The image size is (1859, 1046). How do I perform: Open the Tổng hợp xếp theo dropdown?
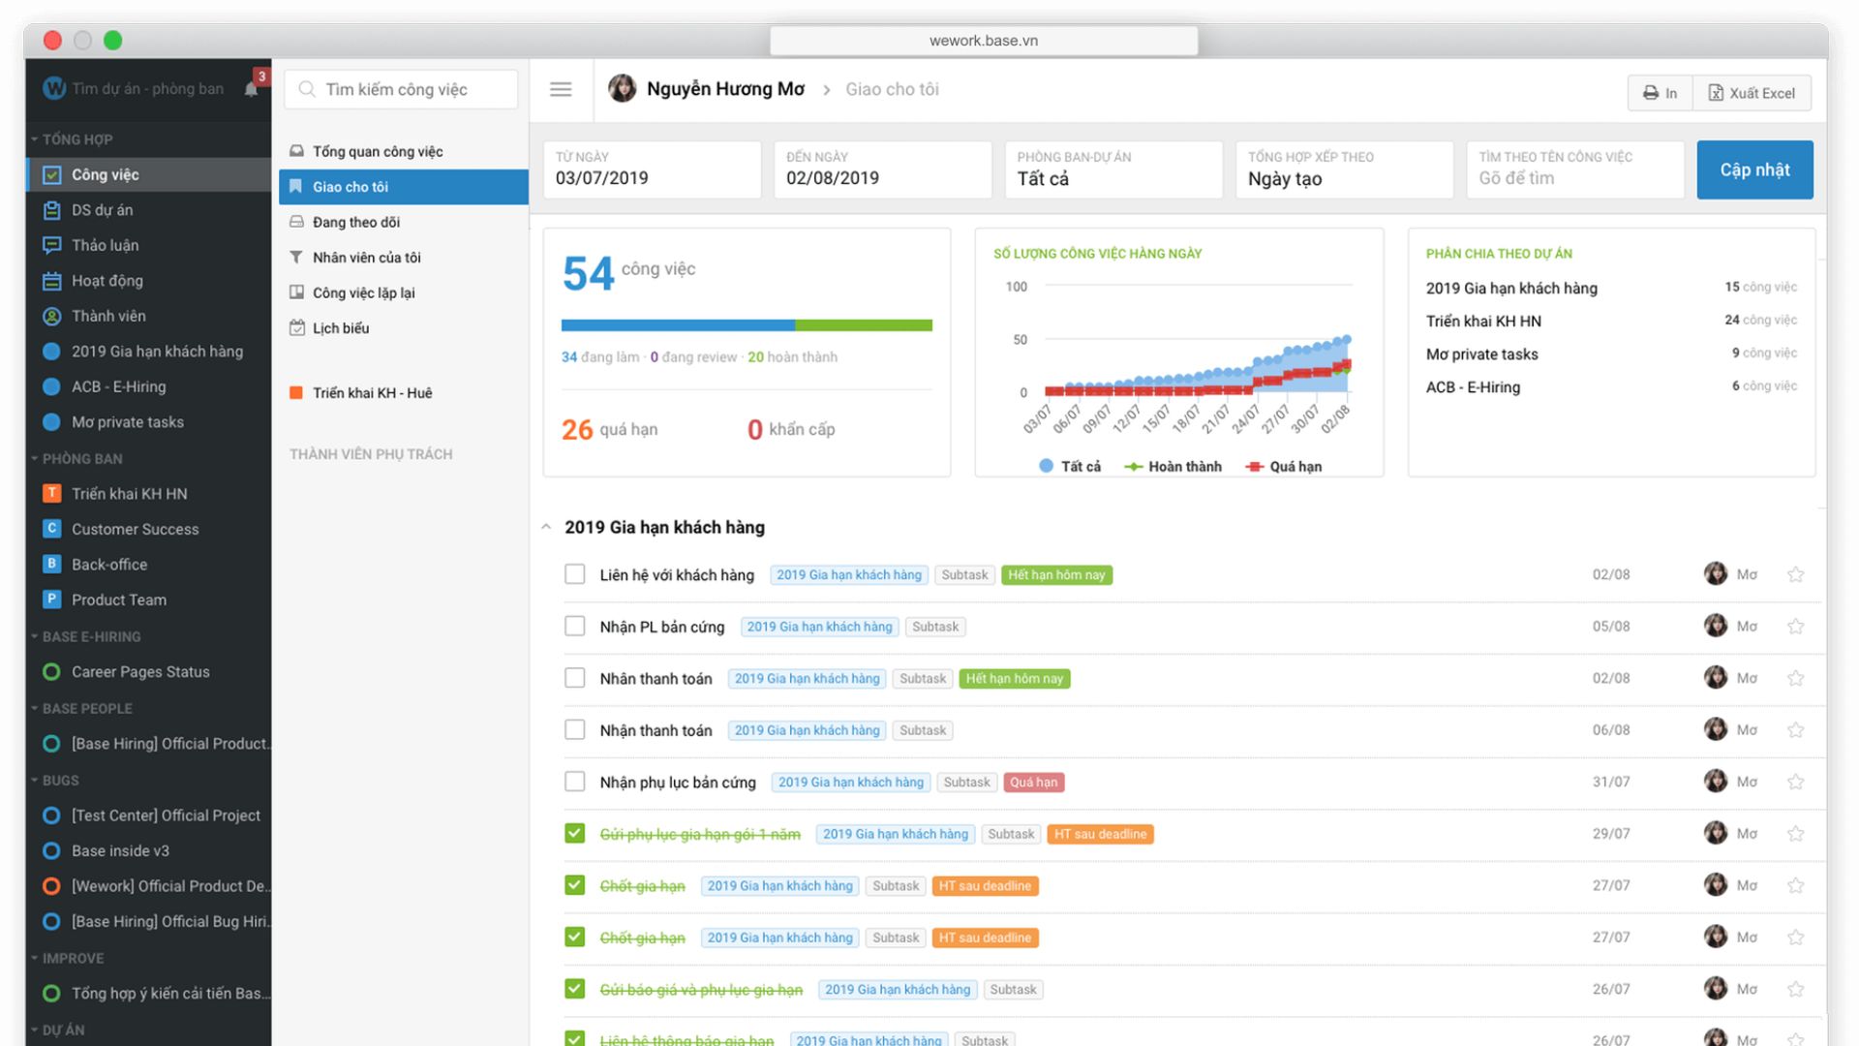[1344, 169]
